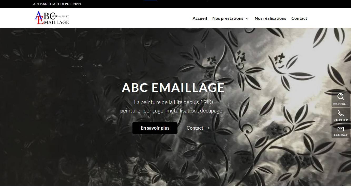Click the ABC Emaillage logo
351x196 pixels.
[52, 18]
